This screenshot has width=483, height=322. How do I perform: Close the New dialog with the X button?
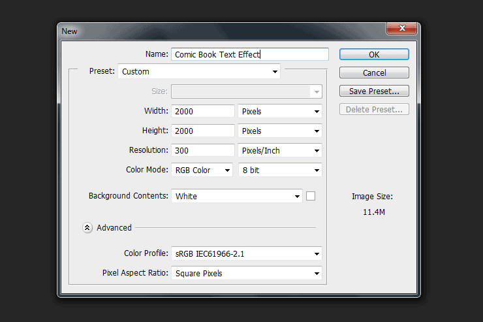point(401,28)
